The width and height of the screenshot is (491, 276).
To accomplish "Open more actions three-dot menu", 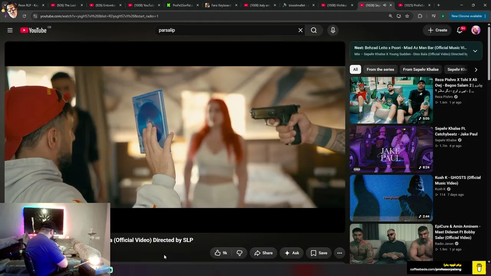I will (339, 253).
